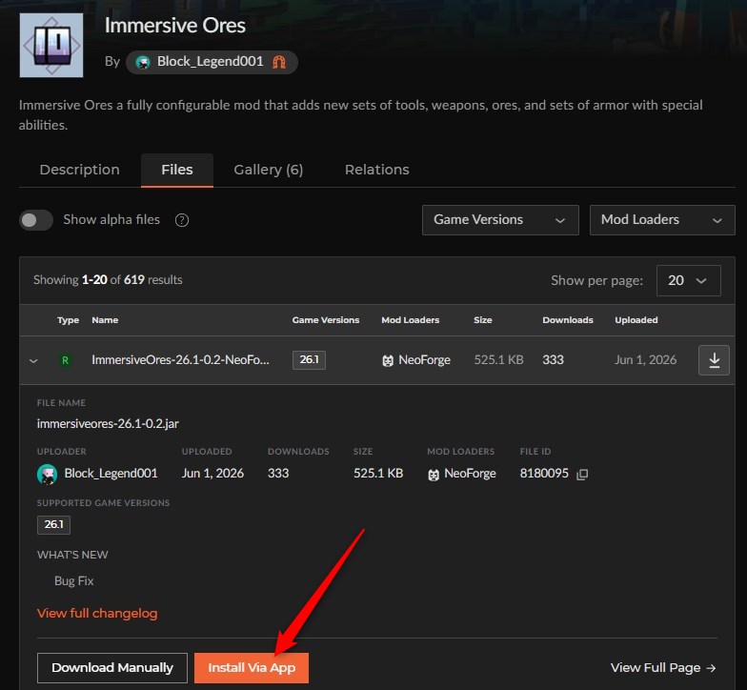Image resolution: width=747 pixels, height=690 pixels.
Task: Click the author badge icon next to Block_Legend001
Action: (279, 62)
